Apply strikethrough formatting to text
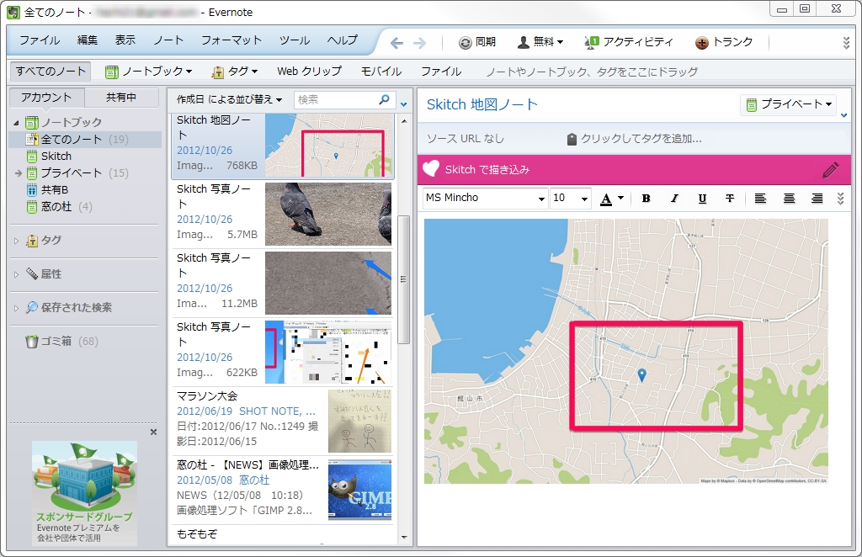This screenshot has width=862, height=557. (729, 199)
